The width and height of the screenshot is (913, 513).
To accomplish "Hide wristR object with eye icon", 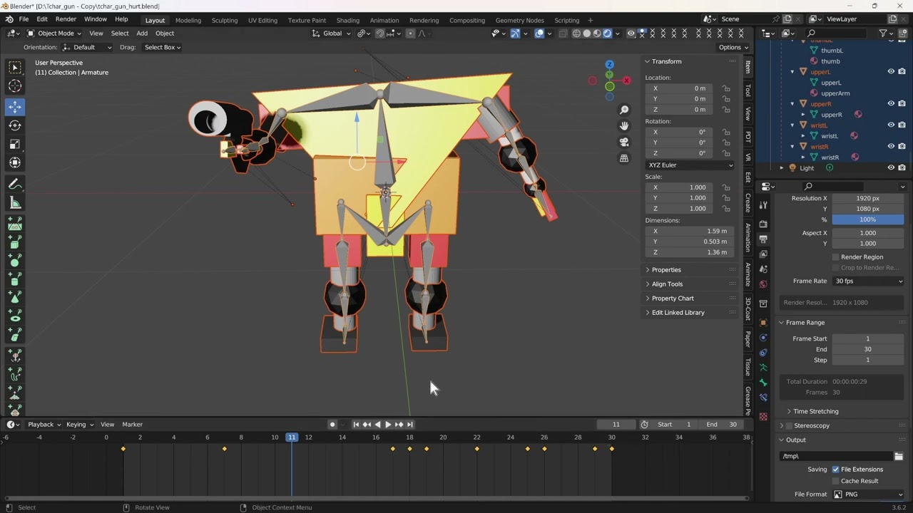I will pyautogui.click(x=891, y=146).
